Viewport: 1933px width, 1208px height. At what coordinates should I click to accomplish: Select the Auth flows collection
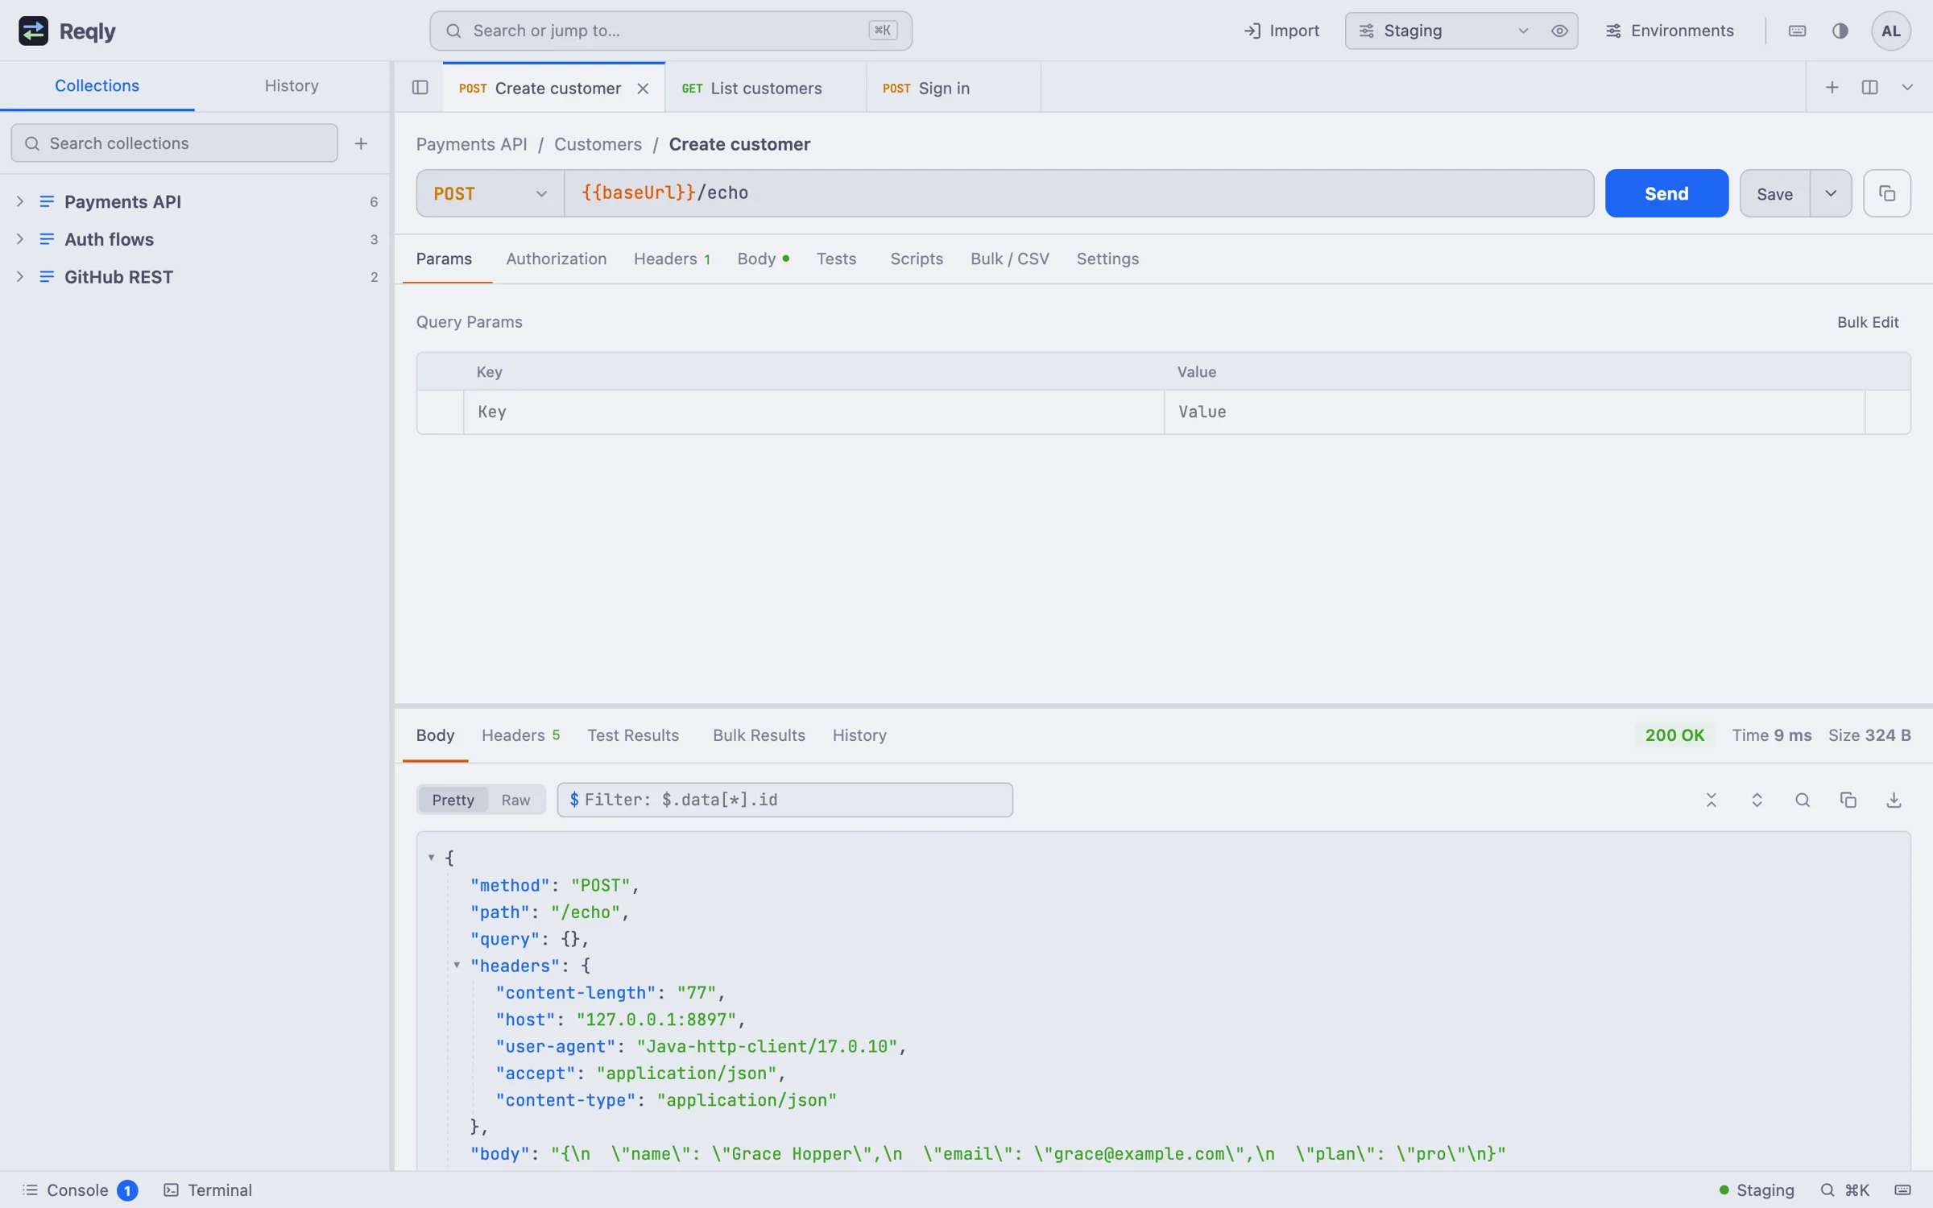(195, 239)
